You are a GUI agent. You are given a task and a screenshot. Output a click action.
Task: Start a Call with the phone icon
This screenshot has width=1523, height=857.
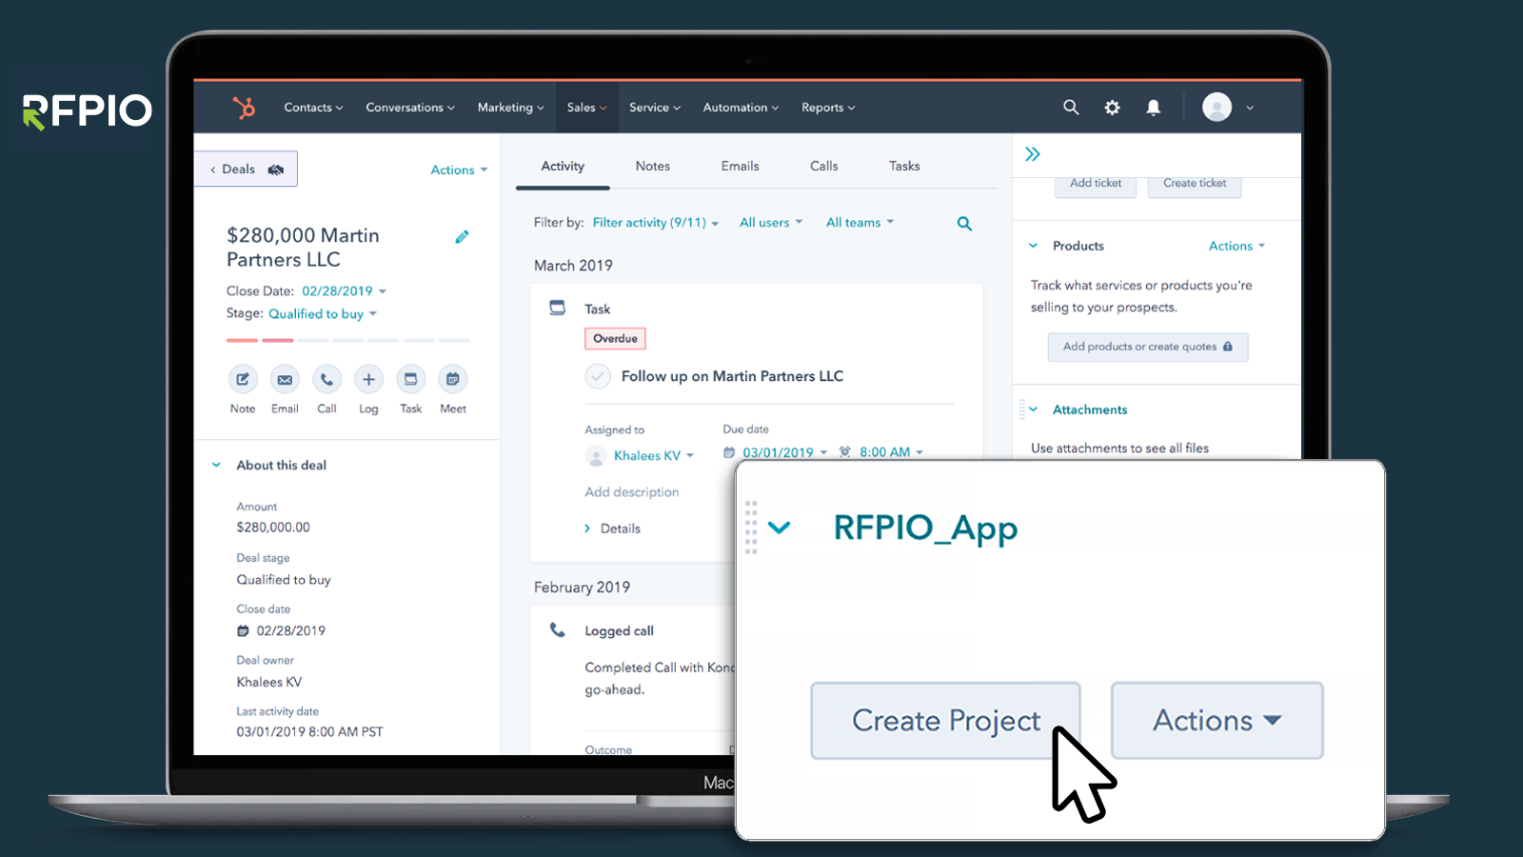(326, 379)
